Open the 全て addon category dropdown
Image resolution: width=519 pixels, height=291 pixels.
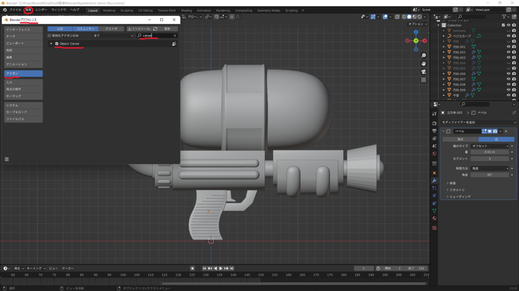click(x=113, y=36)
